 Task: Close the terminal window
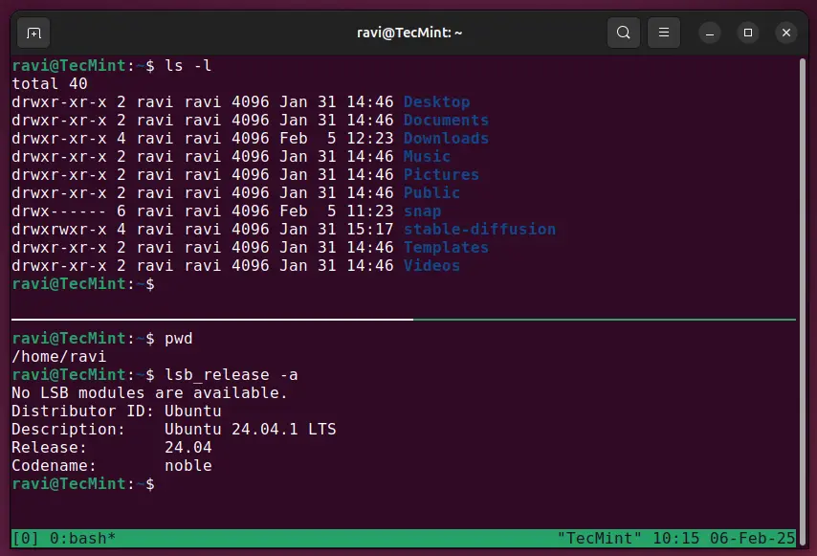click(x=786, y=33)
